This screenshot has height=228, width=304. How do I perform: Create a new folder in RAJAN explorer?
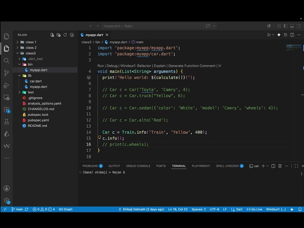[58, 35]
